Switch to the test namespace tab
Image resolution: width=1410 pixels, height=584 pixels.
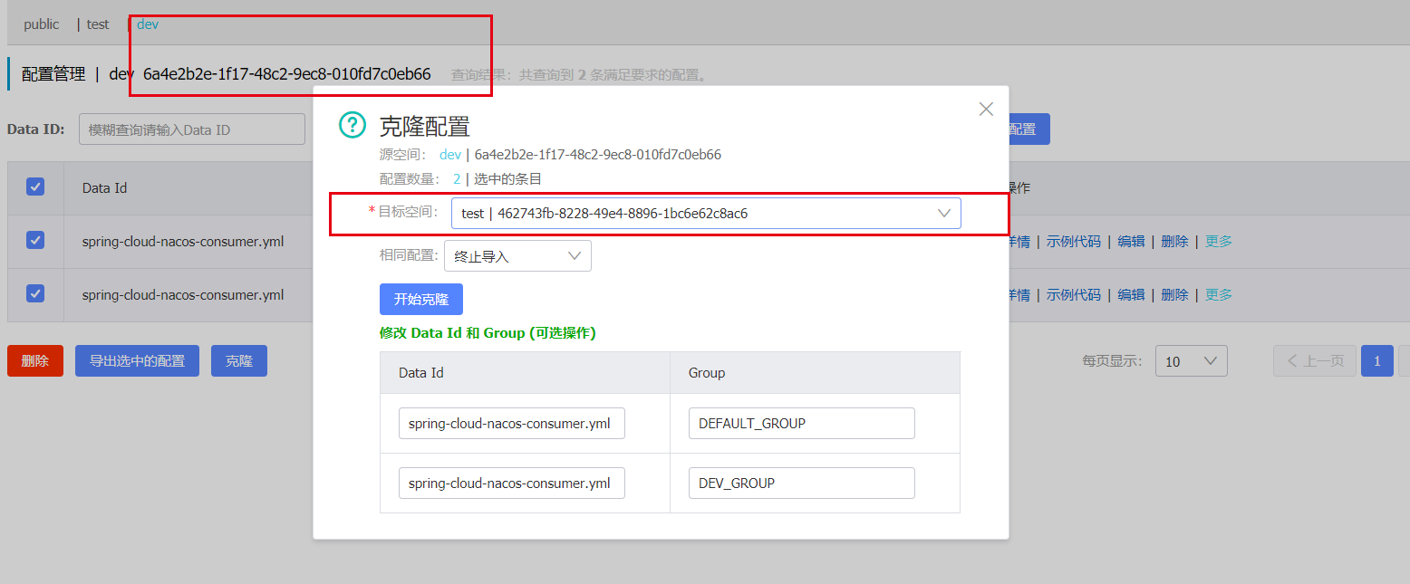[98, 24]
